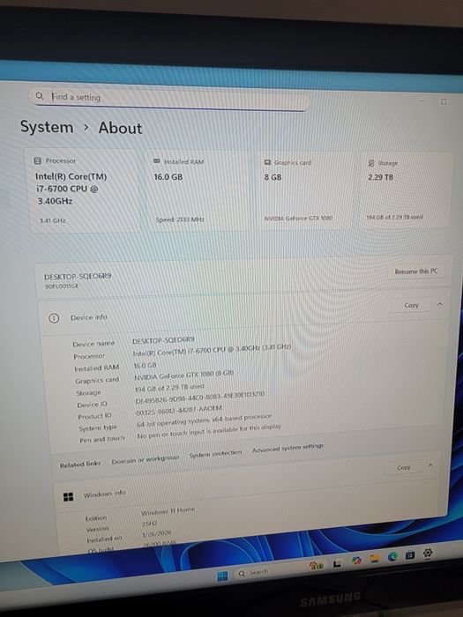Focus the Find a setting search box

[x=169, y=99]
